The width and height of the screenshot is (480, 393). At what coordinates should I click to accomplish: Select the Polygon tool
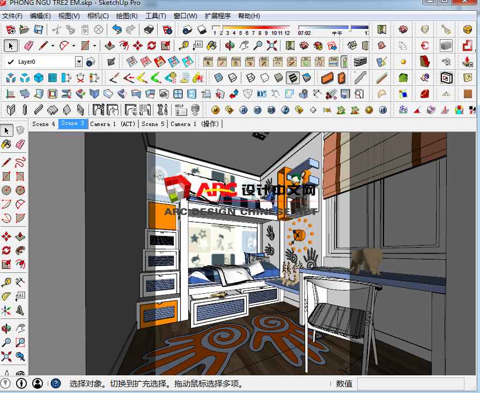(20, 190)
